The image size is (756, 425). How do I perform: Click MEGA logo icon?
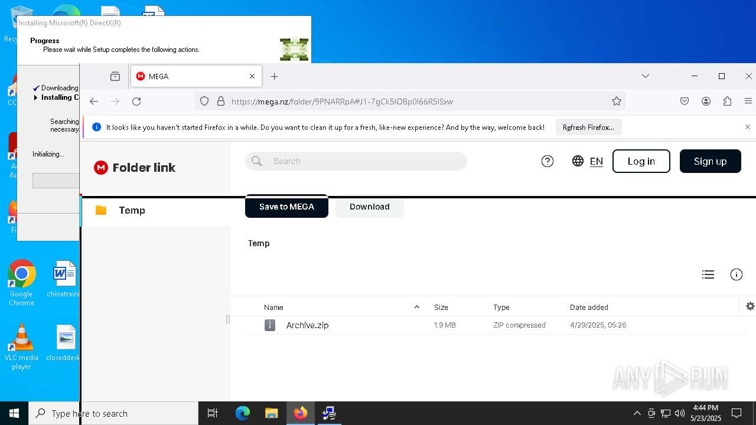click(x=101, y=168)
